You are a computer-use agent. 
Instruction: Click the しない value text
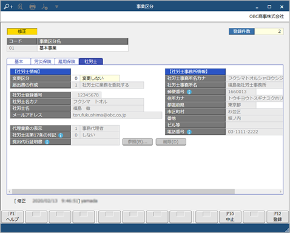(x=89, y=135)
